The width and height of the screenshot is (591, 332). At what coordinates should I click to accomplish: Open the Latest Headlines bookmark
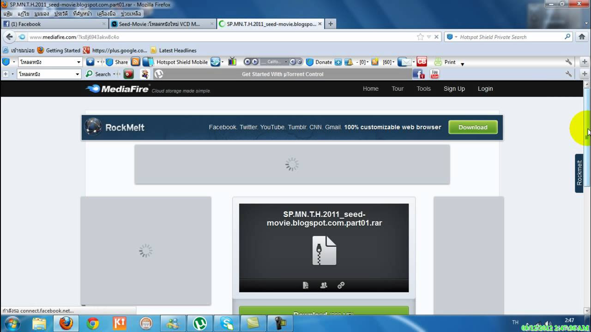pyautogui.click(x=174, y=50)
